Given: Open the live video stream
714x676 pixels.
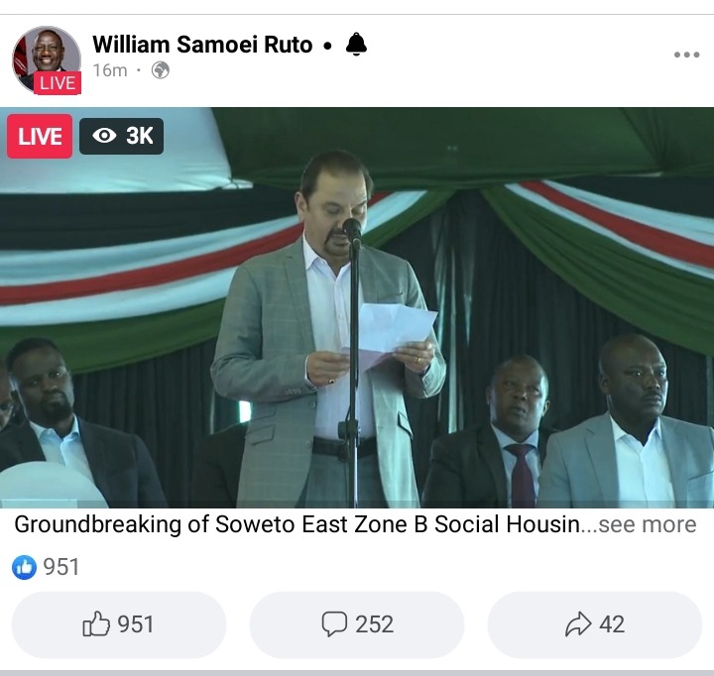Looking at the screenshot, I should 357,307.
